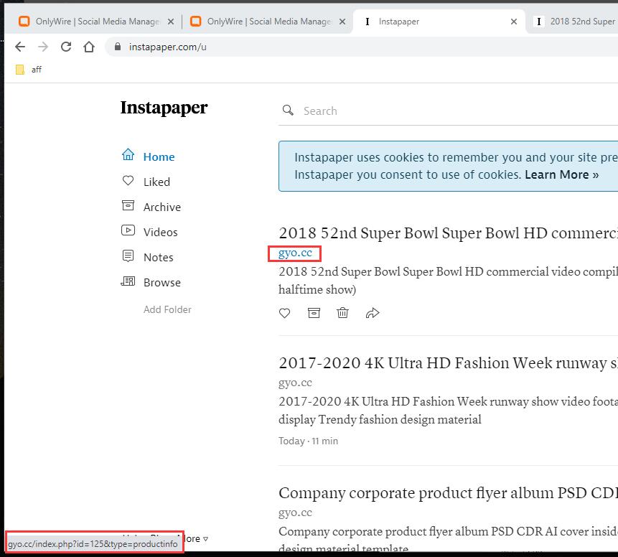
Task: Open the Archive section
Action: click(x=162, y=207)
